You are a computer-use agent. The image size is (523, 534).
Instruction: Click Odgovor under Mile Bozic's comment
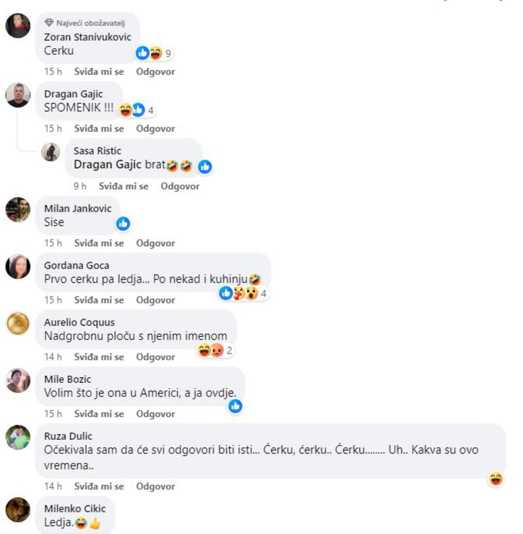156,414
